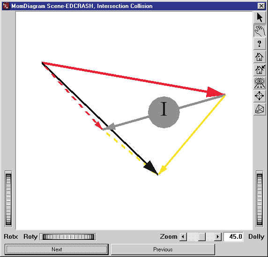This screenshot has height=257, width=268.
Task: Open the question mark help button
Action: (260, 44)
